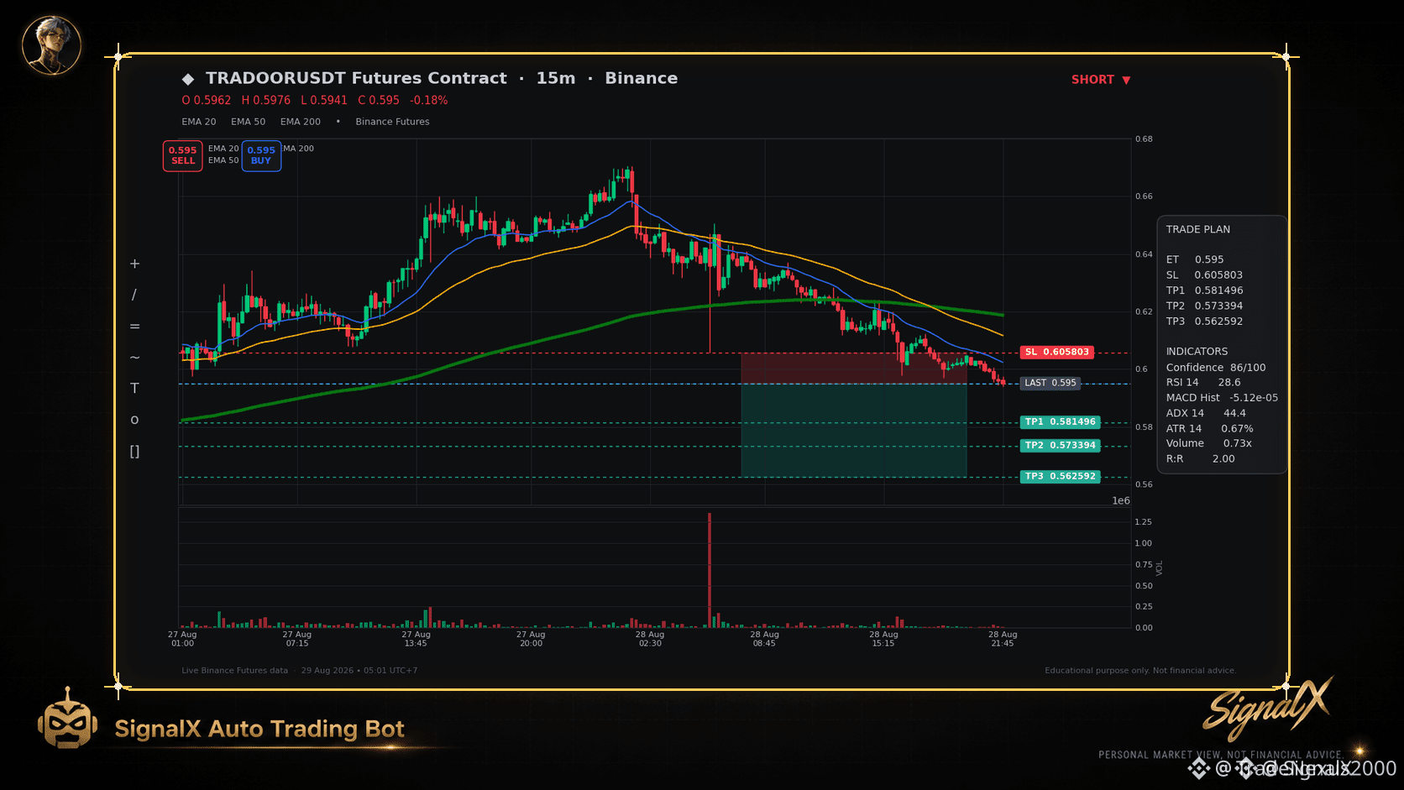The height and width of the screenshot is (790, 1404).
Task: Click TP2 0.573394 in the Trade Plan panel
Action: click(1204, 306)
